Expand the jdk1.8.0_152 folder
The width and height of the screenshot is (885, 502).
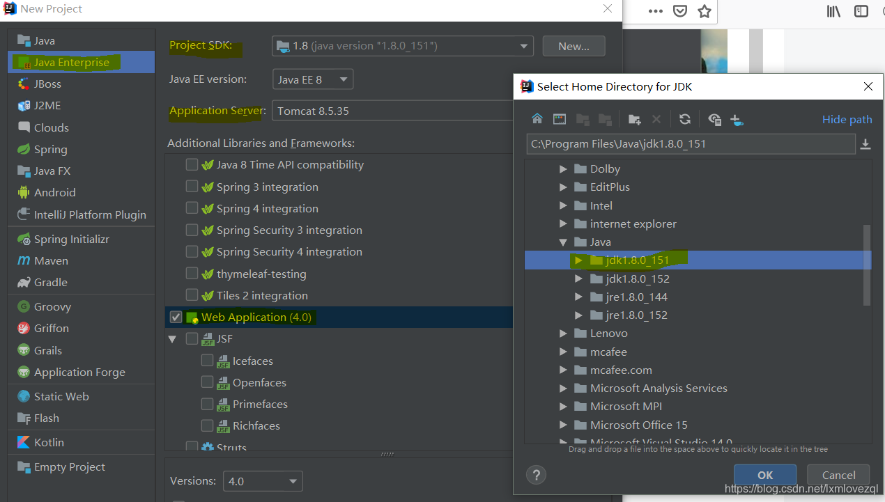[578, 279]
